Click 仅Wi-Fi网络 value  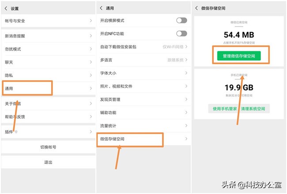(173, 47)
